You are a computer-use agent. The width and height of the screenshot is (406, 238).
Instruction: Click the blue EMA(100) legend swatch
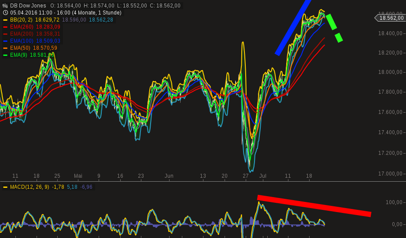[5, 41]
